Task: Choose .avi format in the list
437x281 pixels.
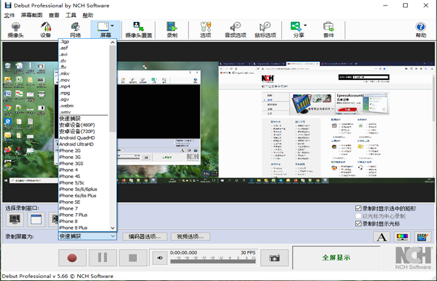Action: [84, 54]
